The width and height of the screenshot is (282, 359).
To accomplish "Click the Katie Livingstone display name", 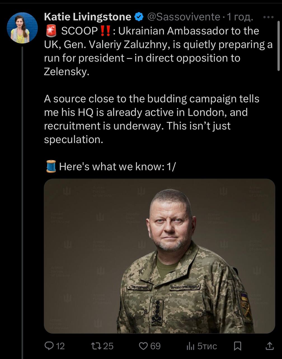I will pyautogui.click(x=88, y=17).
